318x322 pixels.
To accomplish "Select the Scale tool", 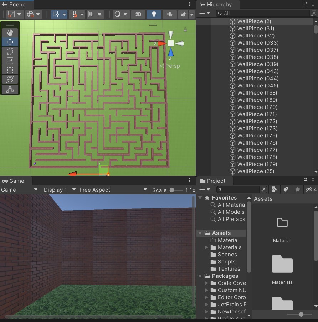I will (10, 61).
